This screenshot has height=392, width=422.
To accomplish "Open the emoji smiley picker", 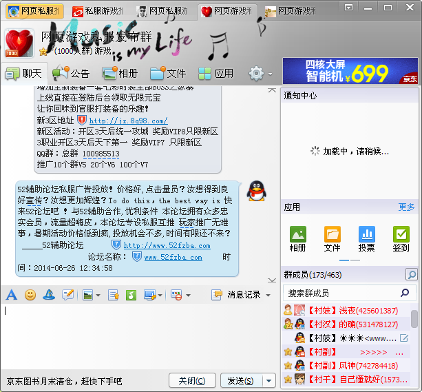I will click(x=30, y=295).
